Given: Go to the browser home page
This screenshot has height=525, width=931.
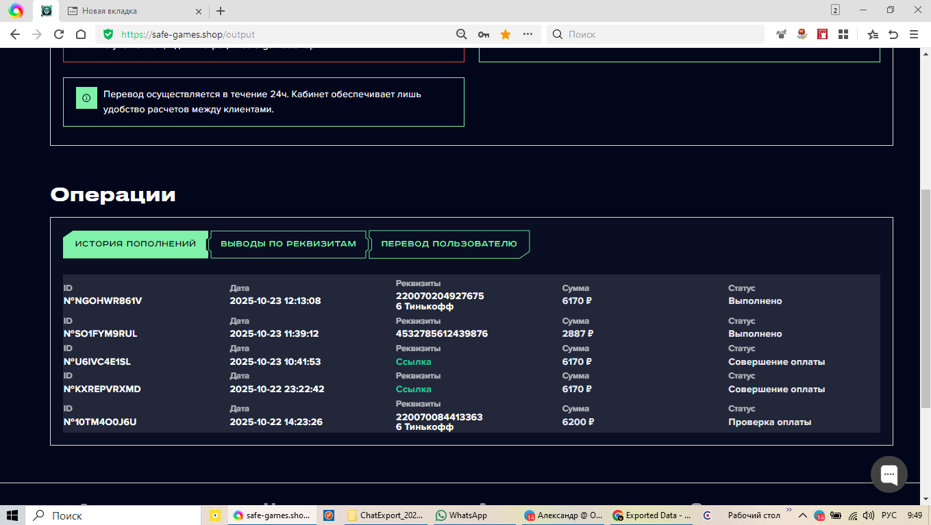Looking at the screenshot, I should tap(81, 34).
